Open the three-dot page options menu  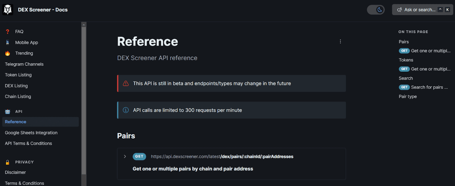coord(340,42)
